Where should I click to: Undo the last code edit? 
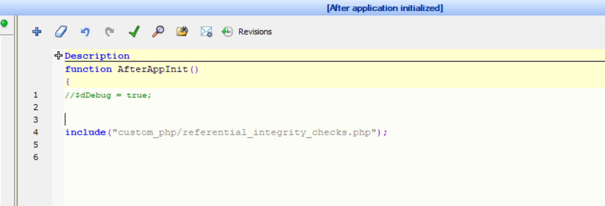(x=85, y=32)
